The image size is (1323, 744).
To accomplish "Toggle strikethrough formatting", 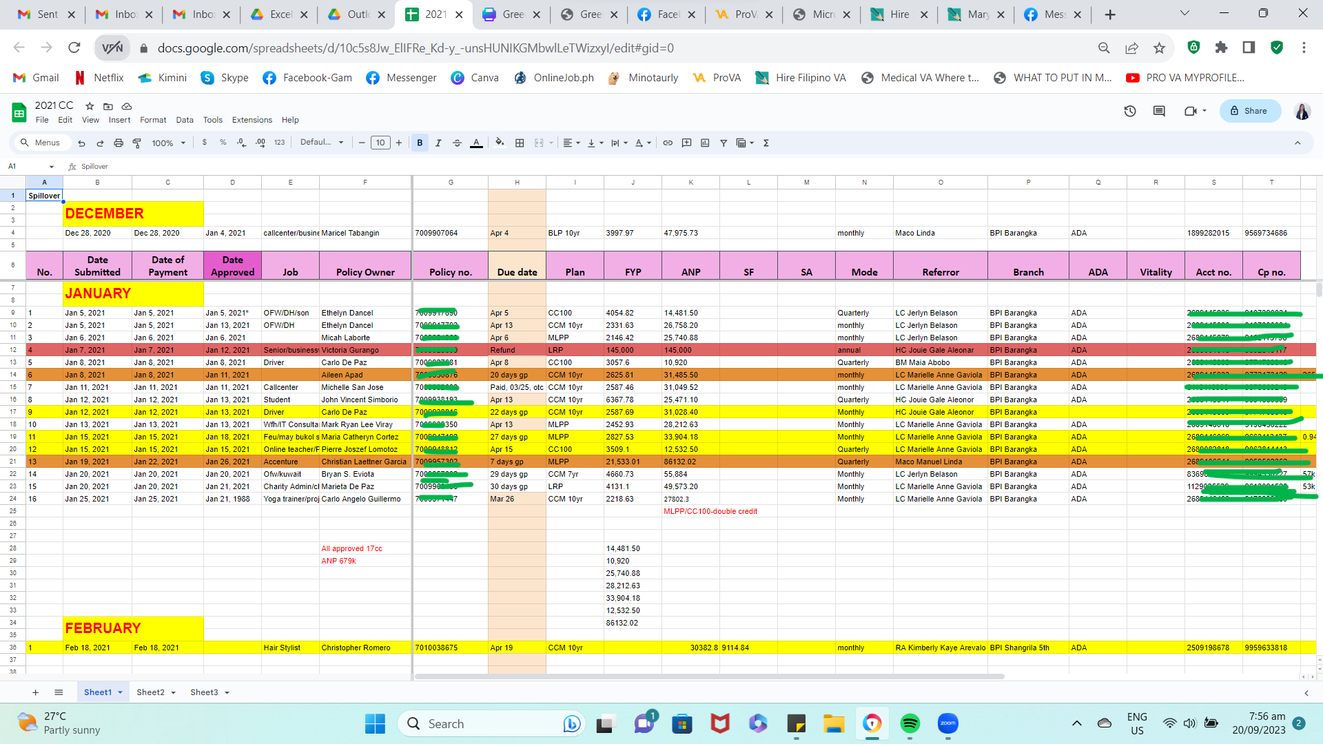I will coord(457,143).
